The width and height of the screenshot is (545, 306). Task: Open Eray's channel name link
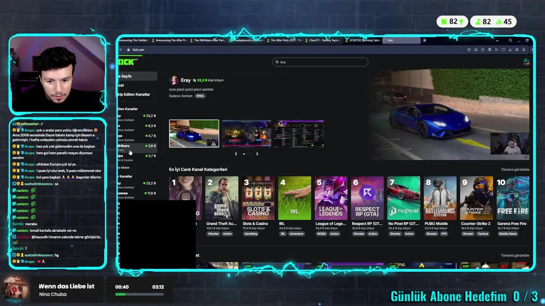(x=186, y=80)
